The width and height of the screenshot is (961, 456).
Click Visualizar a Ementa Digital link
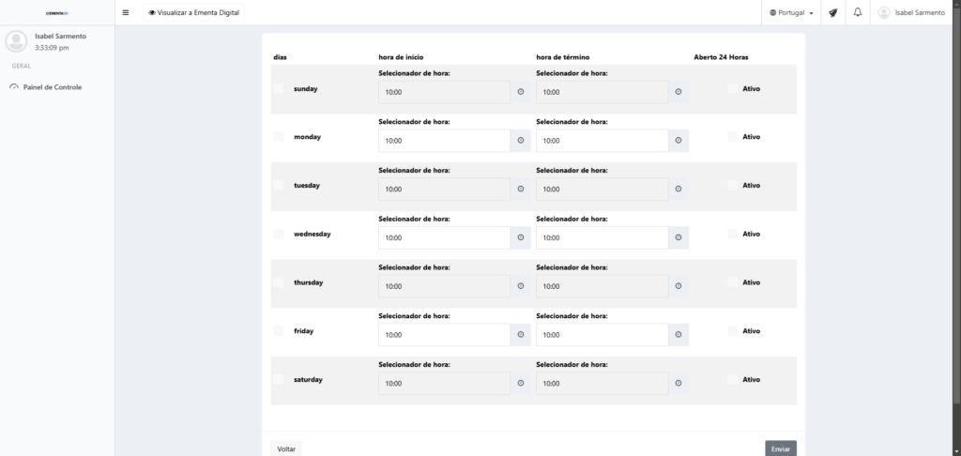191,12
